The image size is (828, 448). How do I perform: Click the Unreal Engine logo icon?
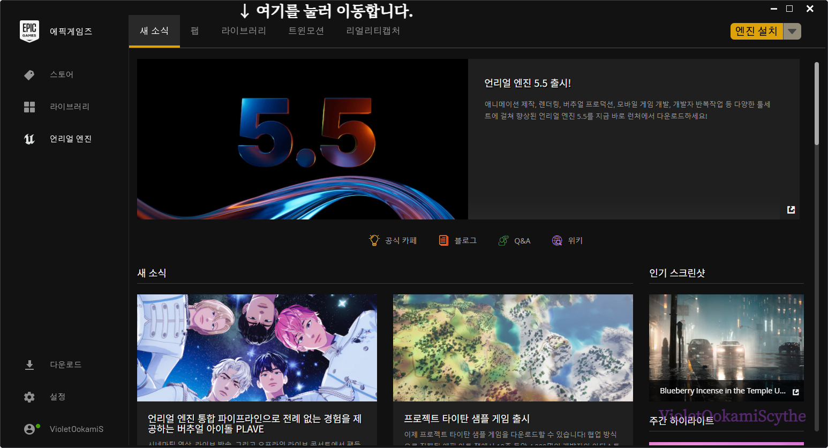[x=29, y=139]
